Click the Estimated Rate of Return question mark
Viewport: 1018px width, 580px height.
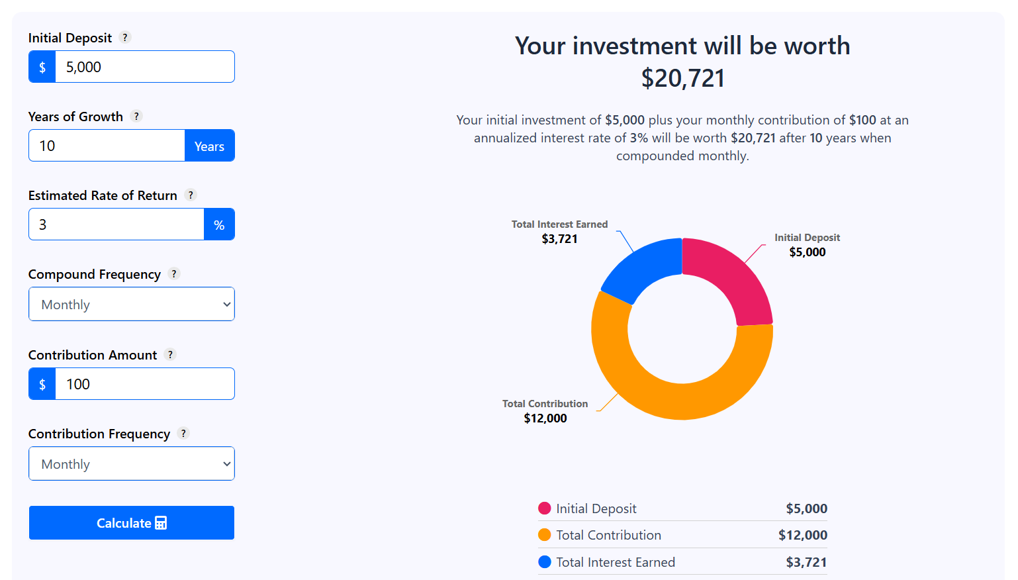click(191, 195)
